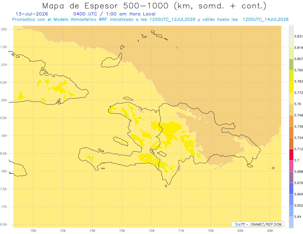The height and width of the screenshot is (234, 303).
Task: Click the '21N' latitude label
Action: pos(4,65)
